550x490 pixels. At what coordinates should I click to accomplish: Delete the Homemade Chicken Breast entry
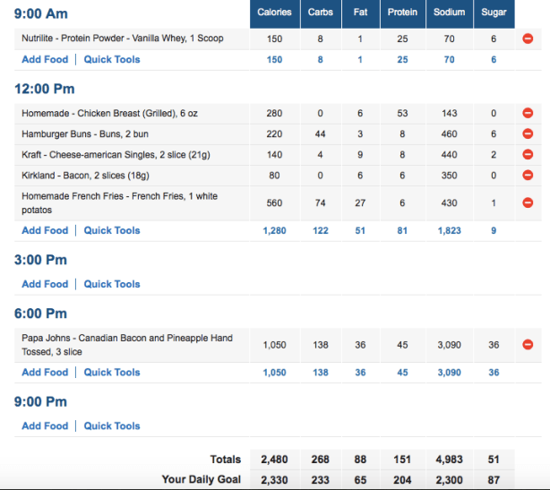(x=528, y=114)
